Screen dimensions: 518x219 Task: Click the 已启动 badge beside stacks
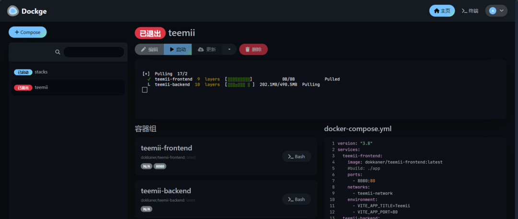(23, 72)
